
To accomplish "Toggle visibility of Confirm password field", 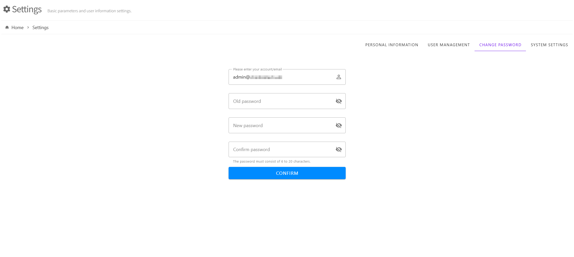I will (x=339, y=150).
